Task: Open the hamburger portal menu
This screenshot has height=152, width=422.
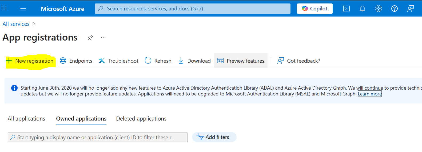Action: click(x=23, y=9)
